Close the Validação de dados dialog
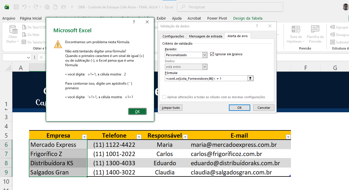This screenshot has width=349, height=190. click(x=270, y=26)
